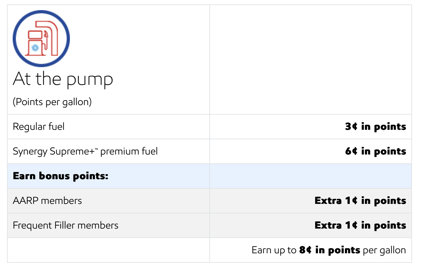Click empty blue cell beside Earn bonus points
The width and height of the screenshot is (425, 271).
click(x=310, y=176)
